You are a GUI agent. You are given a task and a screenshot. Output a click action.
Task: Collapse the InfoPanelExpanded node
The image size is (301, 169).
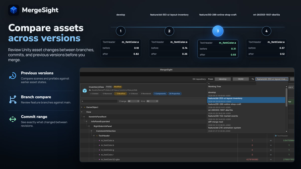87,121
